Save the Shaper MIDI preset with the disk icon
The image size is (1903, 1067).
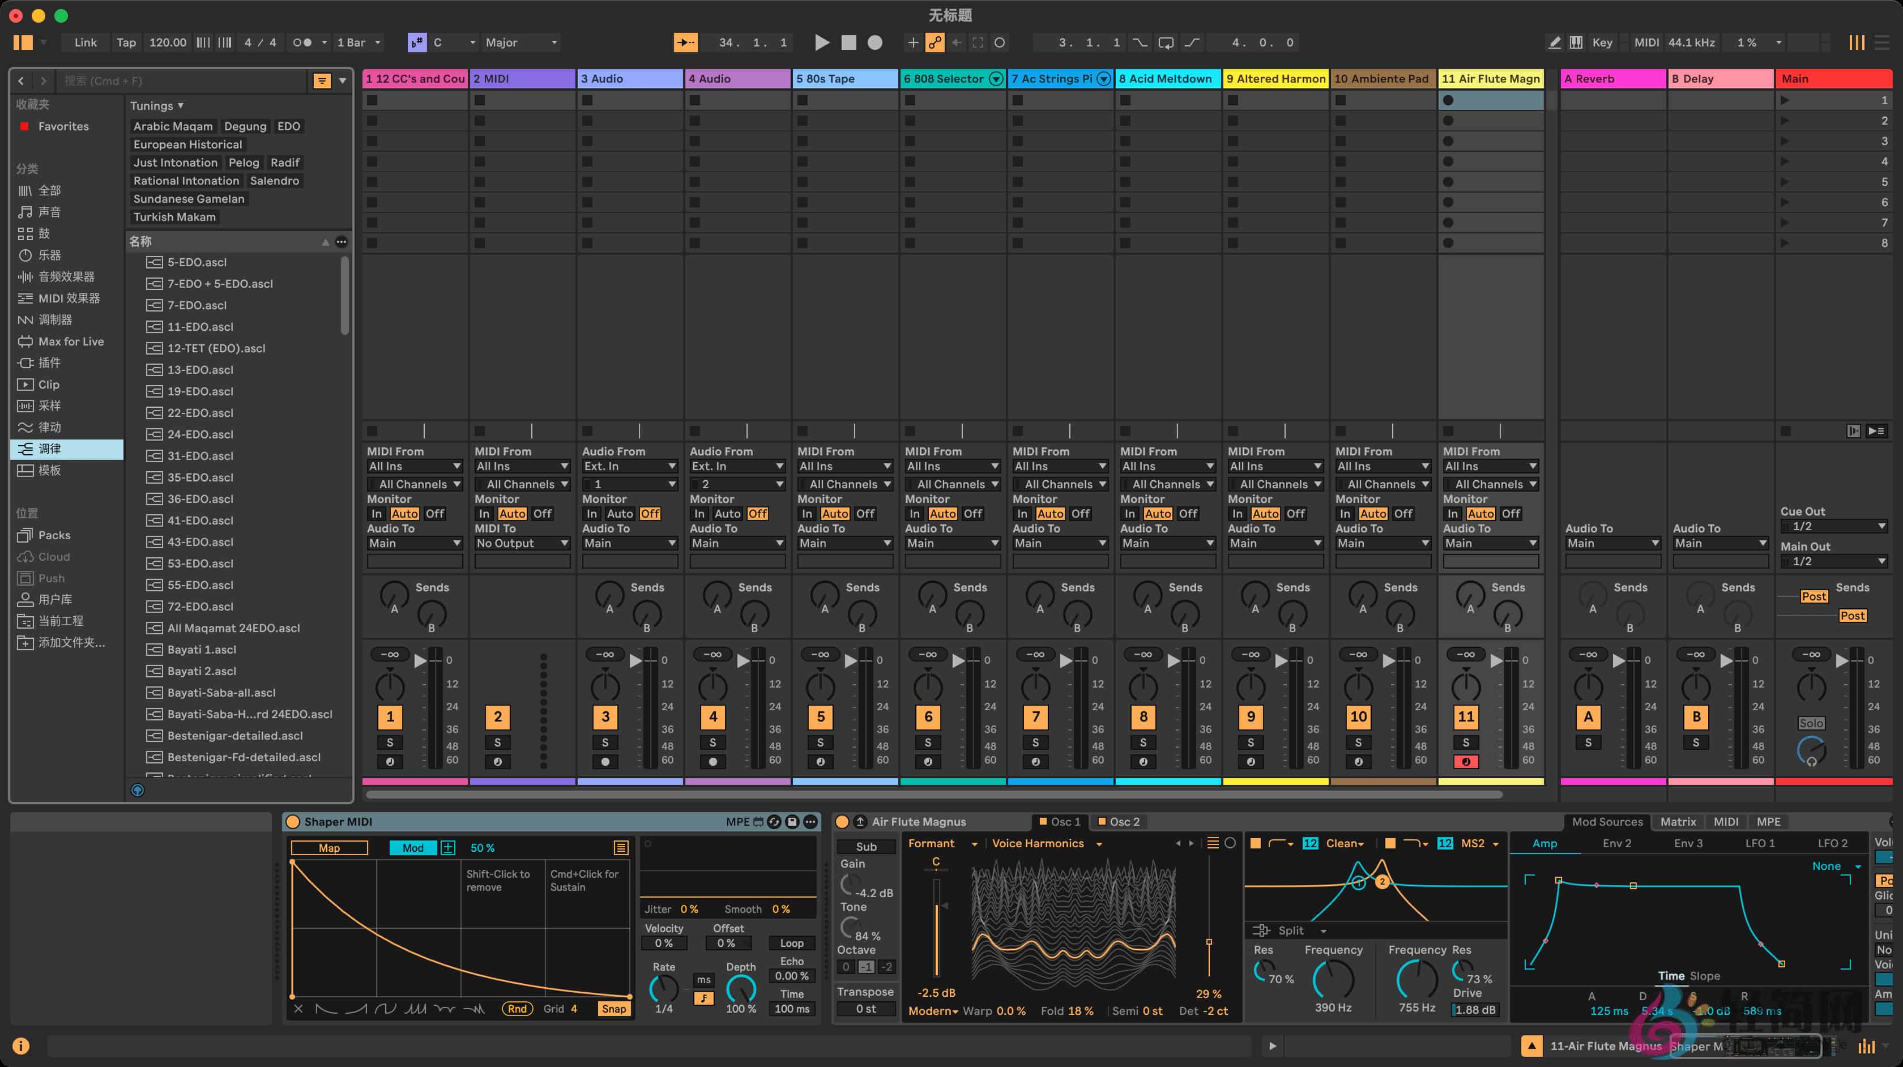pyautogui.click(x=792, y=822)
